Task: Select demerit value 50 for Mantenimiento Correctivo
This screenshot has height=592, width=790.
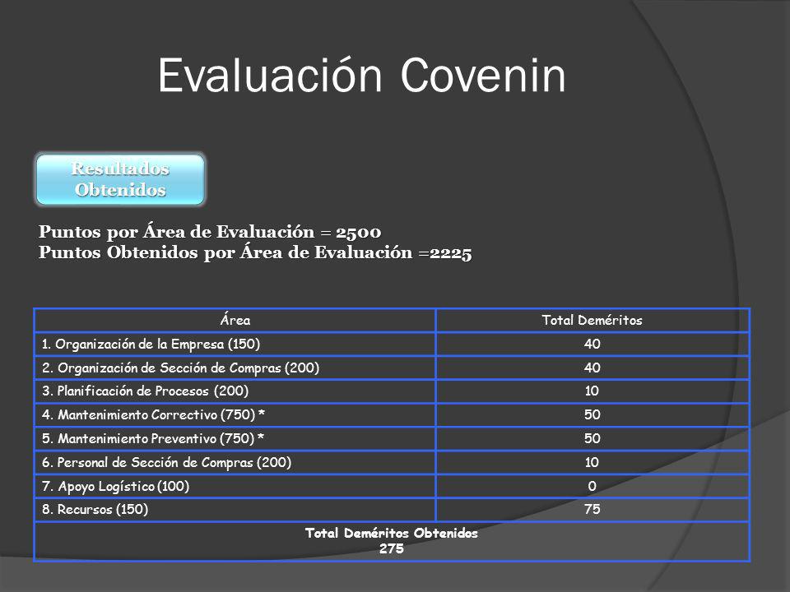Action: [x=592, y=414]
